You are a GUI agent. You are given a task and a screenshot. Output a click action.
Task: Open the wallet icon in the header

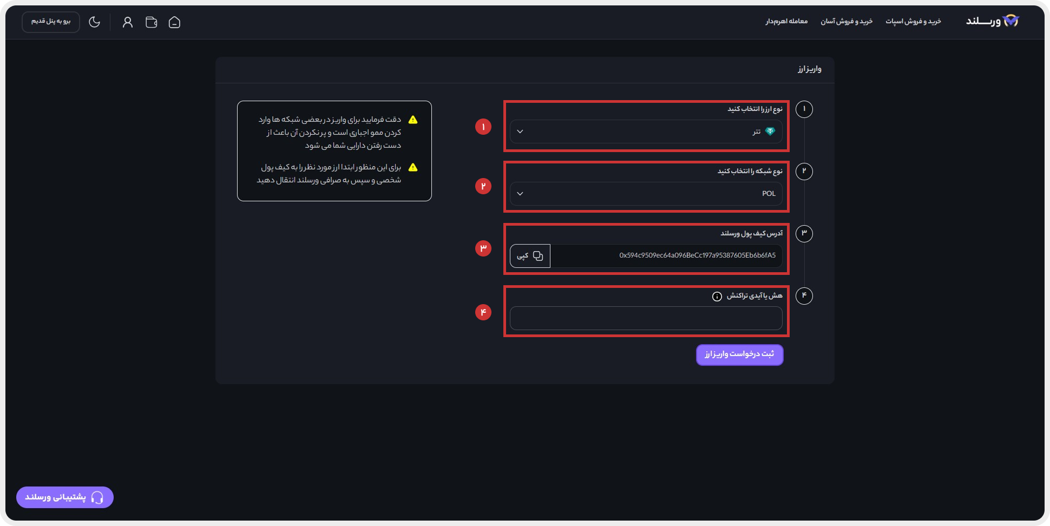[x=152, y=22]
